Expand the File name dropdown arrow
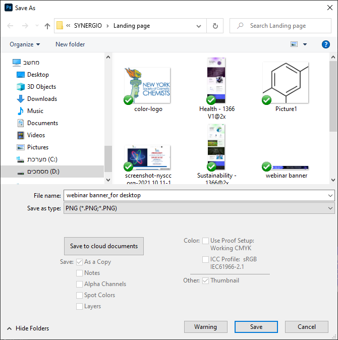Viewport: 338px width, 340px height. (x=330, y=196)
